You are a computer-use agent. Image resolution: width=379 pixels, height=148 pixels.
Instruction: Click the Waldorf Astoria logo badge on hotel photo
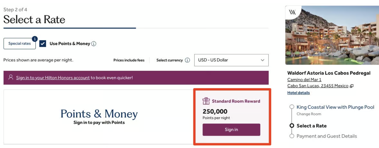point(293,12)
